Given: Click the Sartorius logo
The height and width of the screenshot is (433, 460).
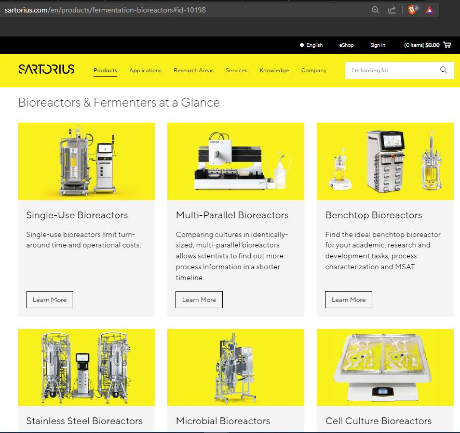Looking at the screenshot, I should [x=46, y=69].
